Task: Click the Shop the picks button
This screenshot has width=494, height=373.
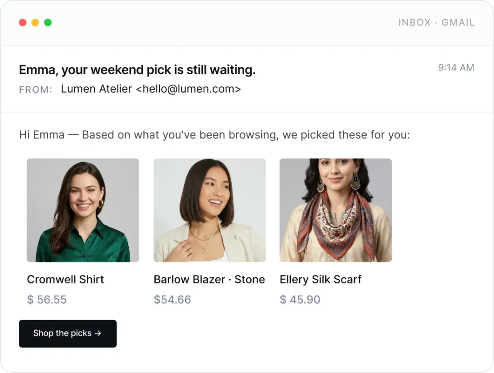Action: tap(68, 333)
